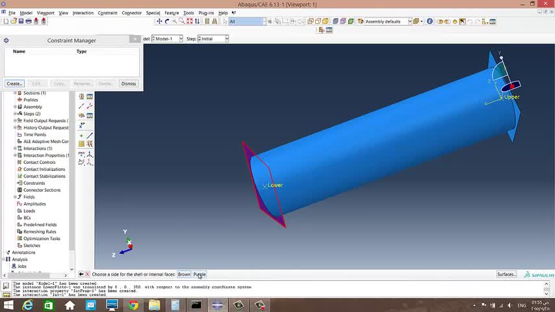Click the Surfaces... button
The width and height of the screenshot is (555, 312).
[506, 274]
